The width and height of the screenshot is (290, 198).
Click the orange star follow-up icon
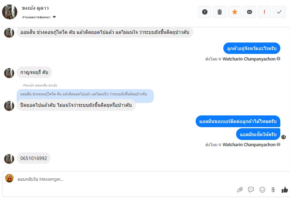tap(235, 12)
